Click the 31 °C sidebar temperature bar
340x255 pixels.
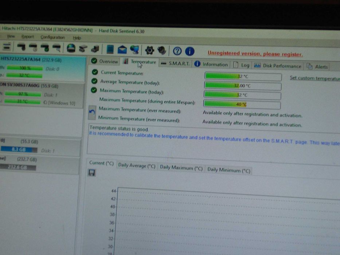point(22,102)
